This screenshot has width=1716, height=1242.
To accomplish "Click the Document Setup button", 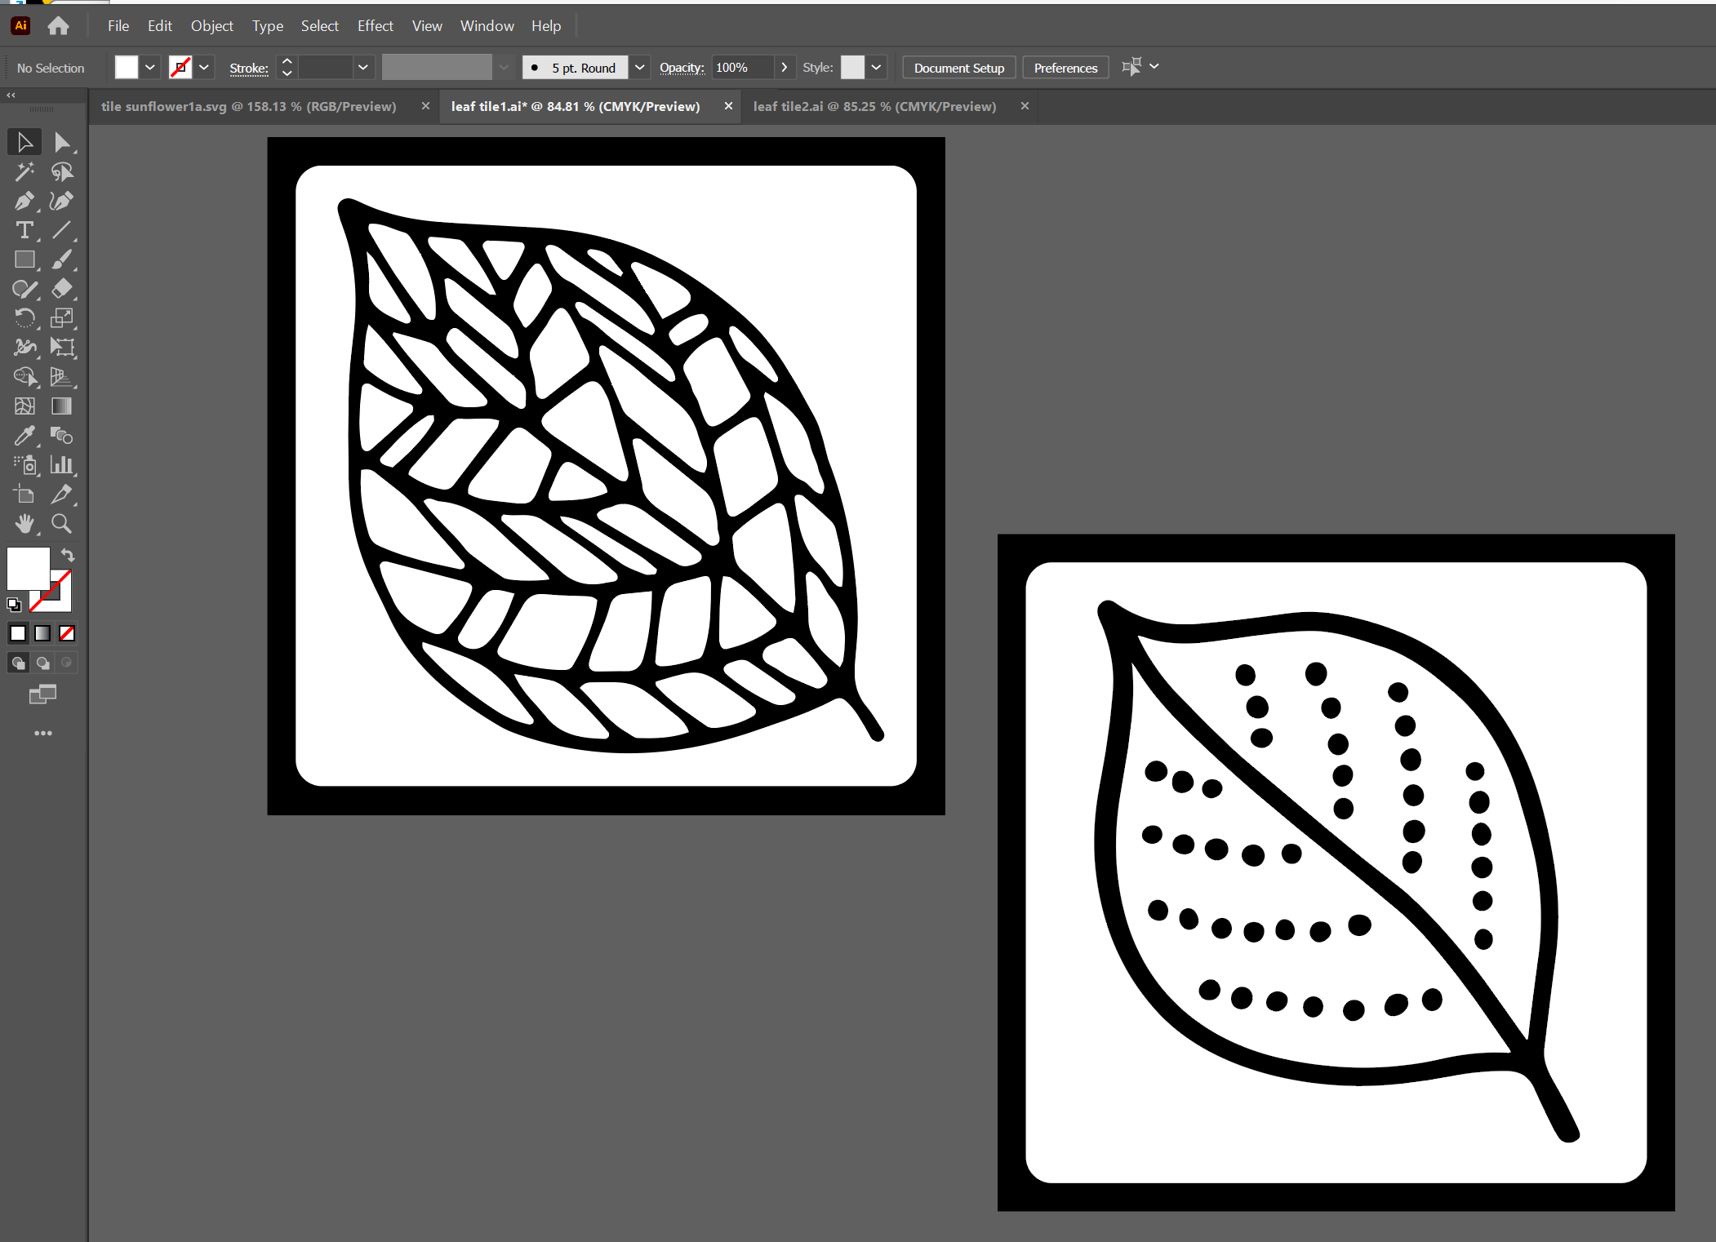I will pos(958,68).
